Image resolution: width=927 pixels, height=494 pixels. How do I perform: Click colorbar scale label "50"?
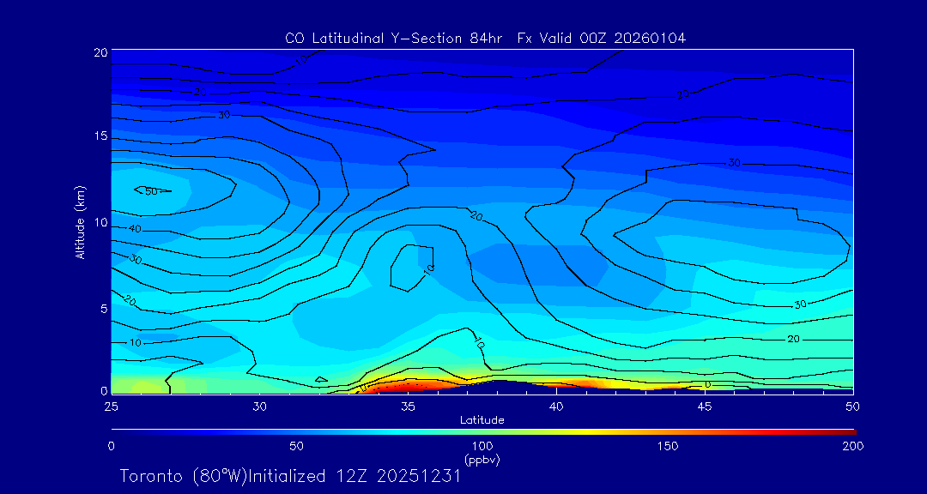(x=297, y=446)
